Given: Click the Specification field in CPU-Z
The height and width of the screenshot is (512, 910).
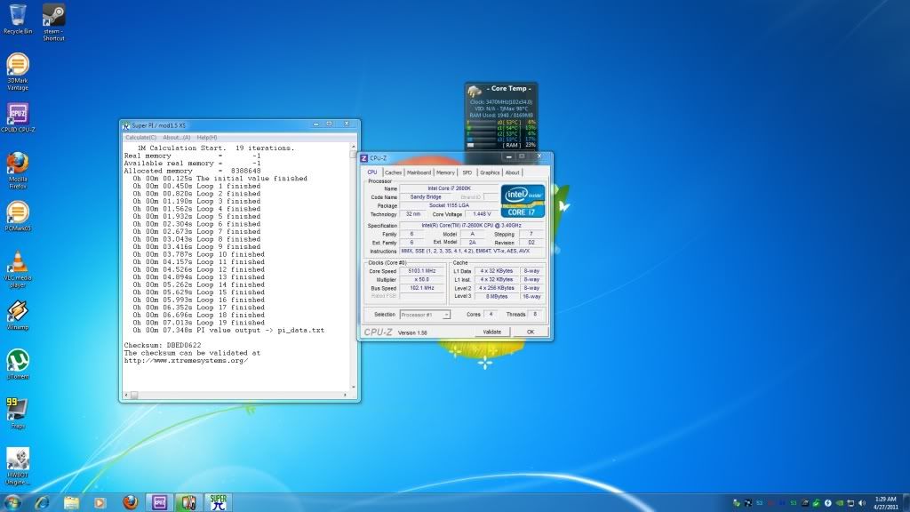Looking at the screenshot, I should coord(472,225).
